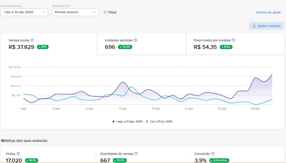Click the filter sliders icon
The width and height of the screenshot is (286, 163).
tap(105, 12)
